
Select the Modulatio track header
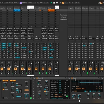31,8
